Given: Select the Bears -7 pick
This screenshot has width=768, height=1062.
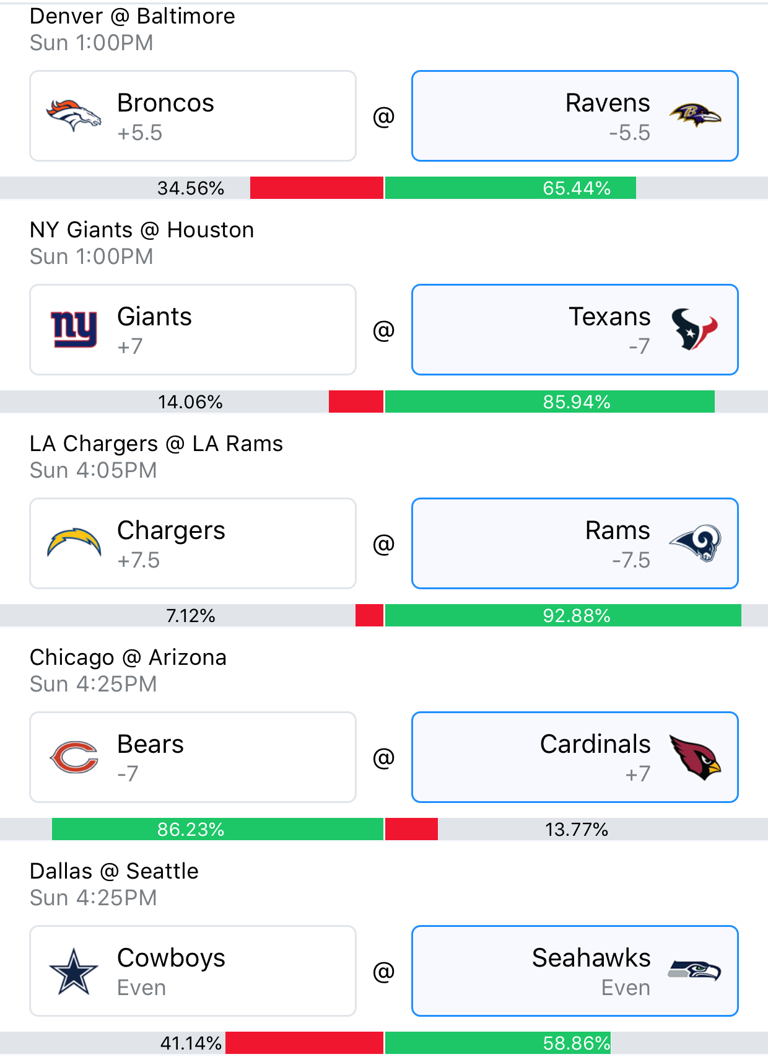Looking at the screenshot, I should 193,757.
